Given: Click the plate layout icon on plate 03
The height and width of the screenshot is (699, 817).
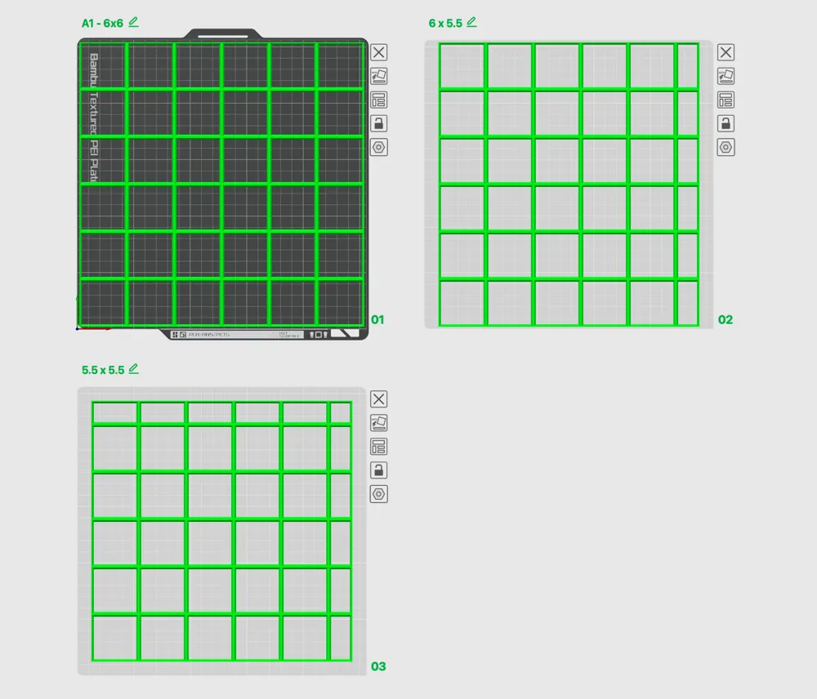Looking at the screenshot, I should pyautogui.click(x=378, y=446).
